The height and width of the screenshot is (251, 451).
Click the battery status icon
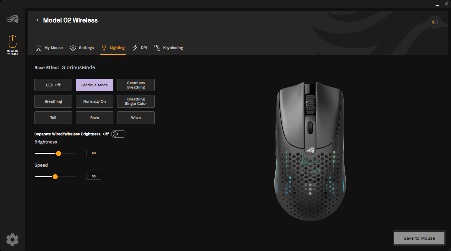pos(435,22)
